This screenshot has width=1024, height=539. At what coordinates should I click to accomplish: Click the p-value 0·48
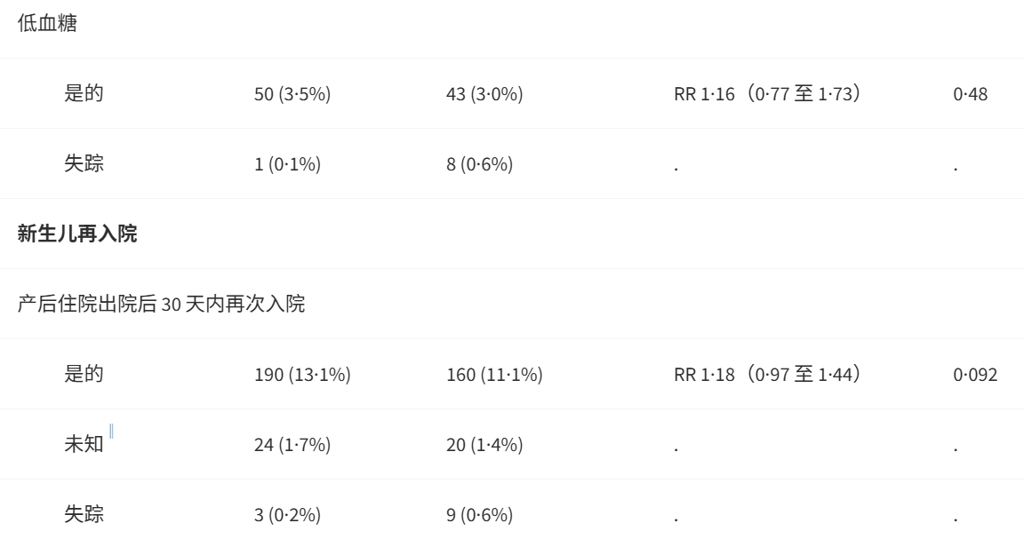971,94
